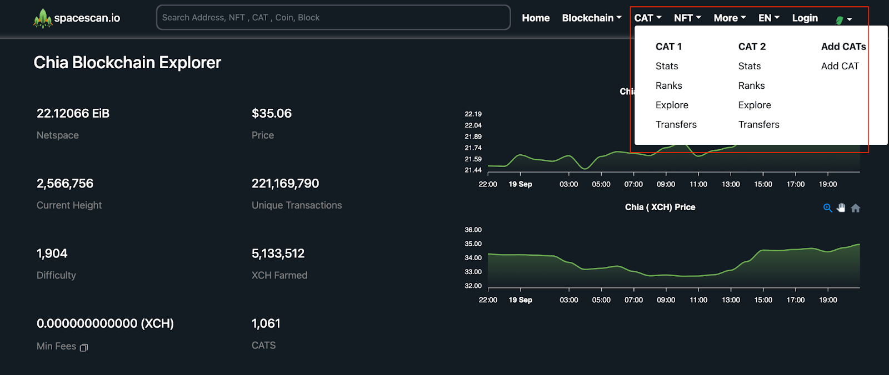Image resolution: width=889 pixels, height=375 pixels.
Task: Open CAT 1 Ranks
Action: [x=669, y=85]
